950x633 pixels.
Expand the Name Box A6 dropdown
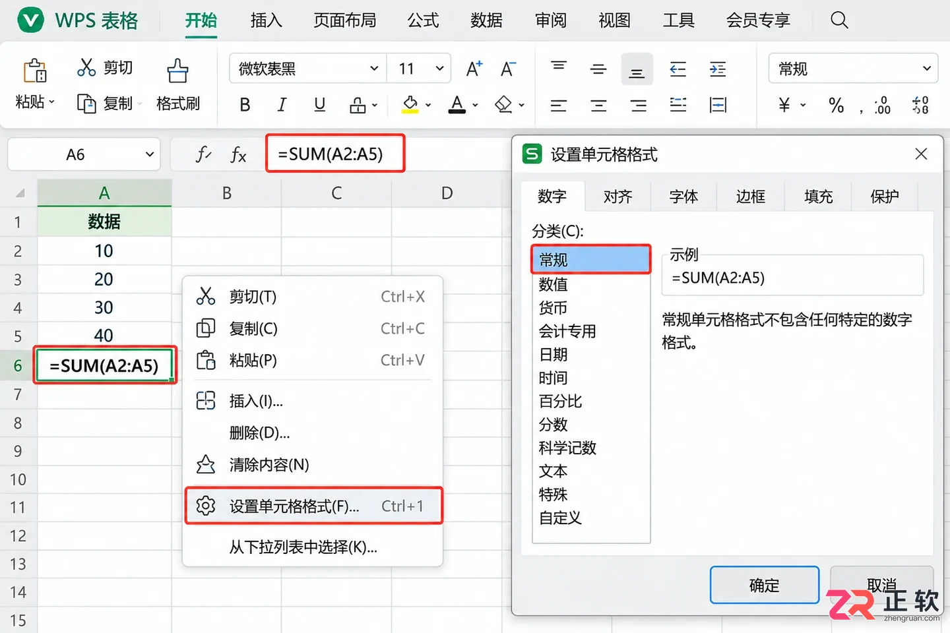(x=150, y=154)
